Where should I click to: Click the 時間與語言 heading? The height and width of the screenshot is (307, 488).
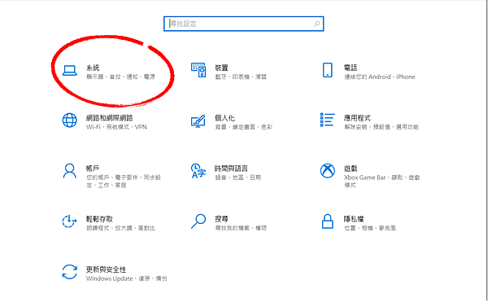[x=231, y=169]
